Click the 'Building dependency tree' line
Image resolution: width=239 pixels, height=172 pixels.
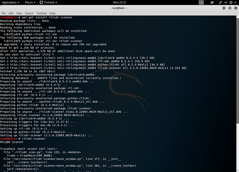pyautogui.click(x=20, y=24)
